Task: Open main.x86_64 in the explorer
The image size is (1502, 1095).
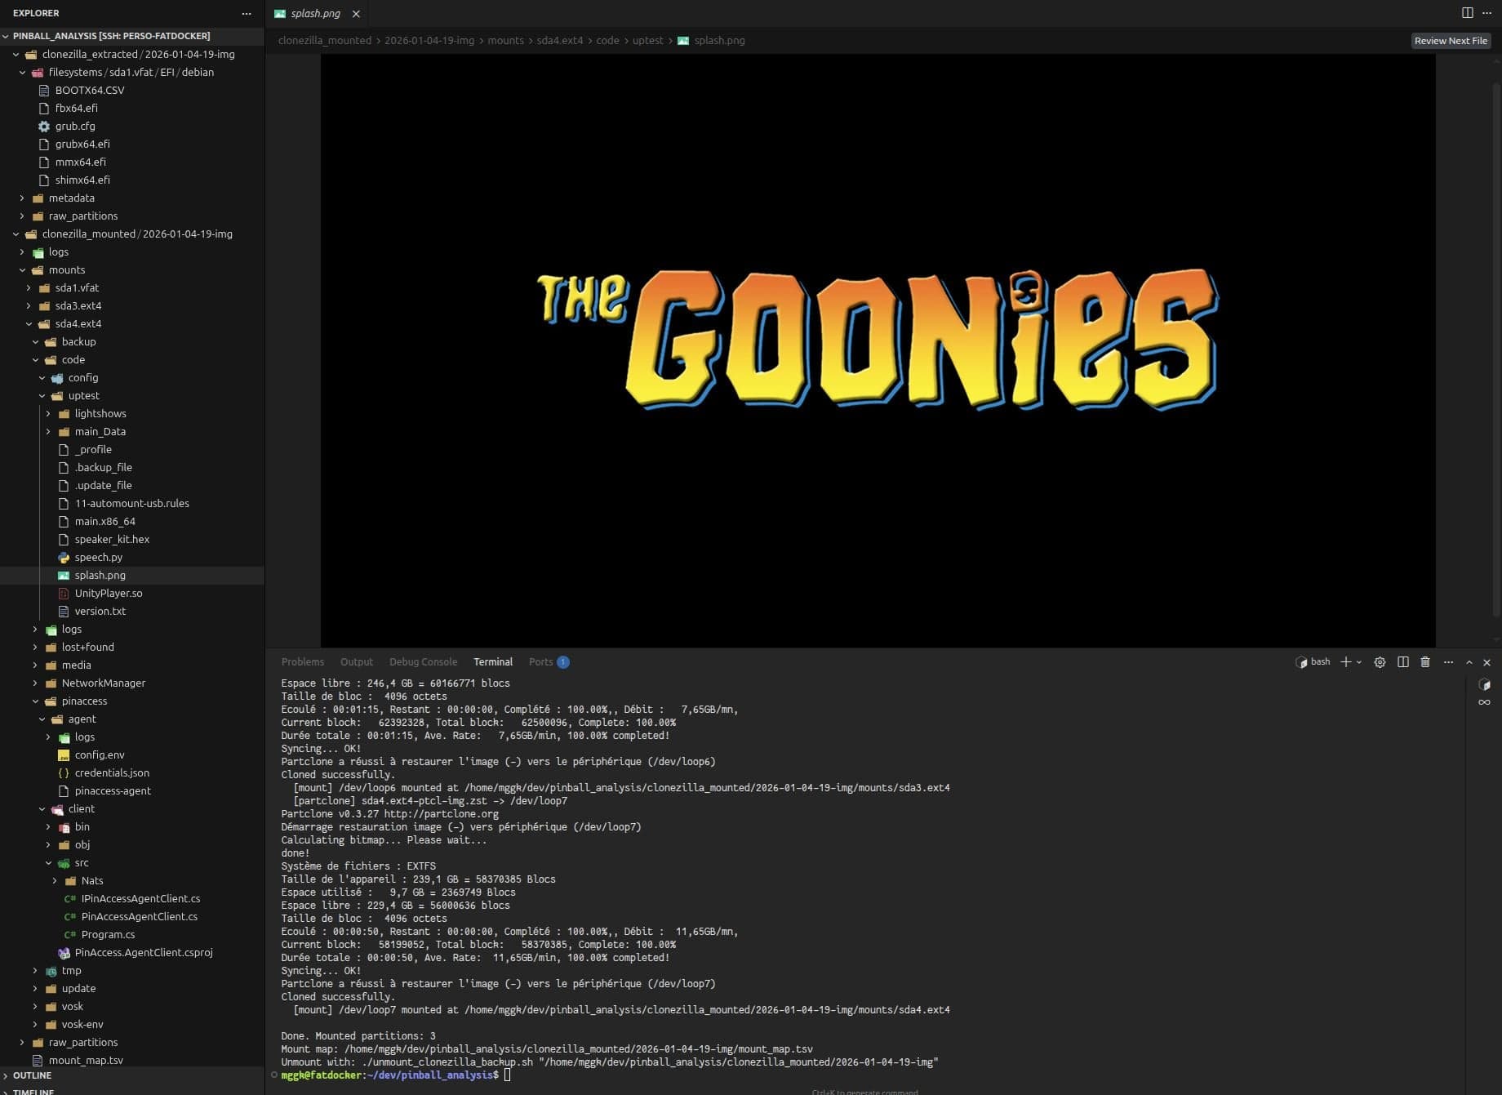Action: [x=105, y=522]
